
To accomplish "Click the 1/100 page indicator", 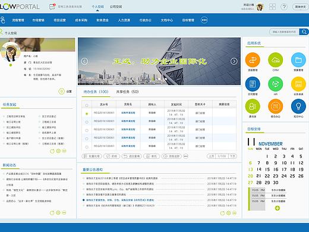I will click(x=222, y=156).
